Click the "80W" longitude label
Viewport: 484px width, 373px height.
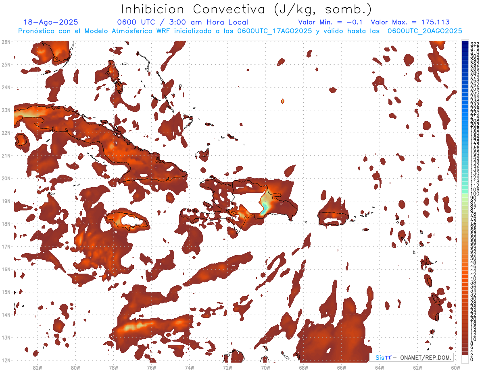click(75, 367)
